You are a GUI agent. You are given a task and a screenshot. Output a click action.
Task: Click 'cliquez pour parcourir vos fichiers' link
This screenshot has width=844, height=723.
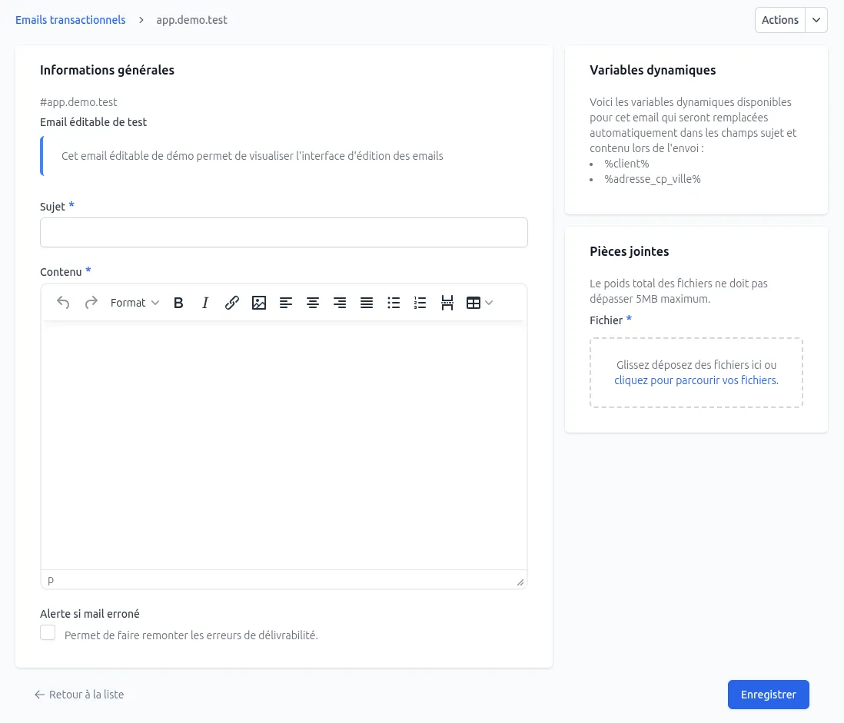[696, 380]
